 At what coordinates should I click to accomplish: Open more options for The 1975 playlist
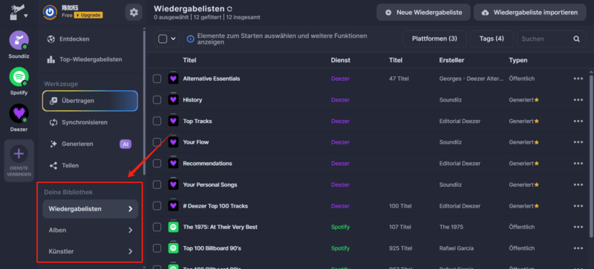[578, 227]
